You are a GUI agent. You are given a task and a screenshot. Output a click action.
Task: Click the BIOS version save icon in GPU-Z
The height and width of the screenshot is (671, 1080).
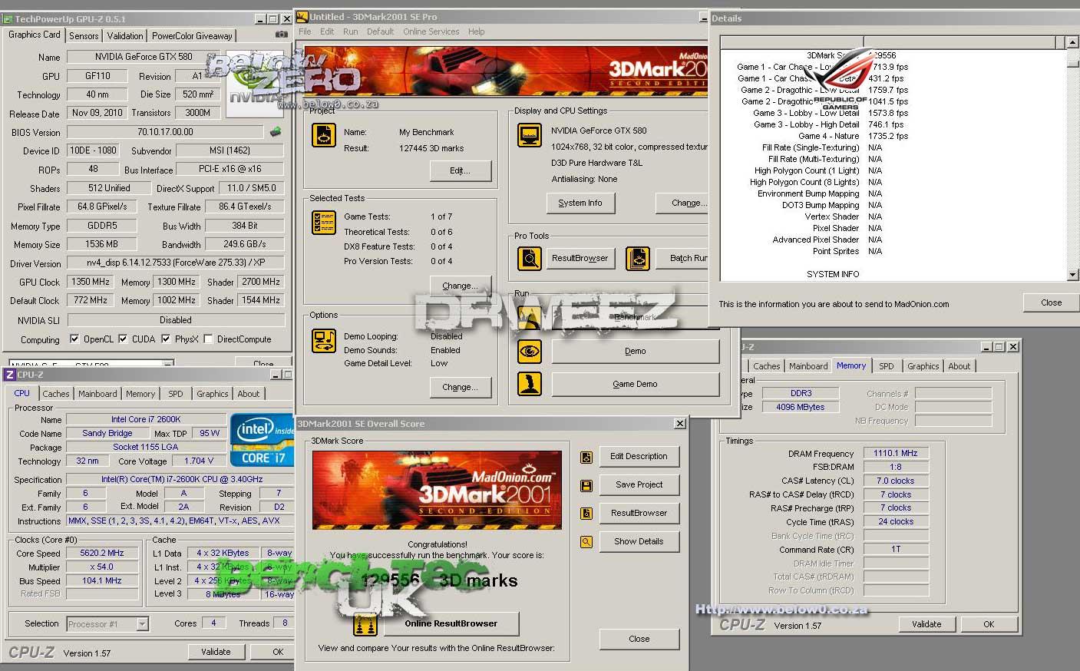coord(276,132)
